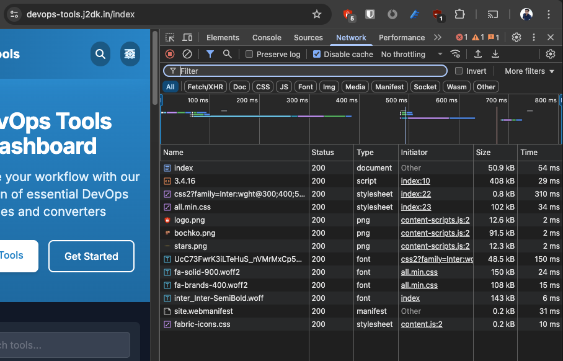Toggle the device toolbar icon
The image size is (563, 361).
187,38
